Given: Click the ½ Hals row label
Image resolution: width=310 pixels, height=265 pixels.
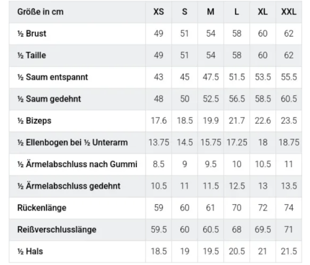Looking at the screenshot, I should pos(30,251).
